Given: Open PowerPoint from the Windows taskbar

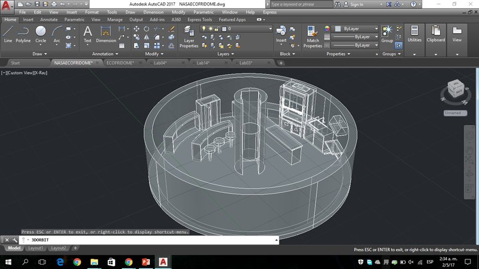Looking at the screenshot, I should (x=145, y=262).
